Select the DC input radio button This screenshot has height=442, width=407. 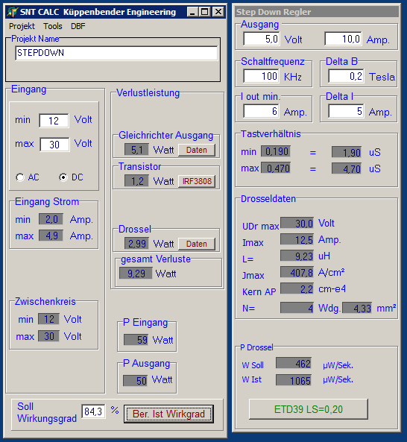click(x=63, y=177)
